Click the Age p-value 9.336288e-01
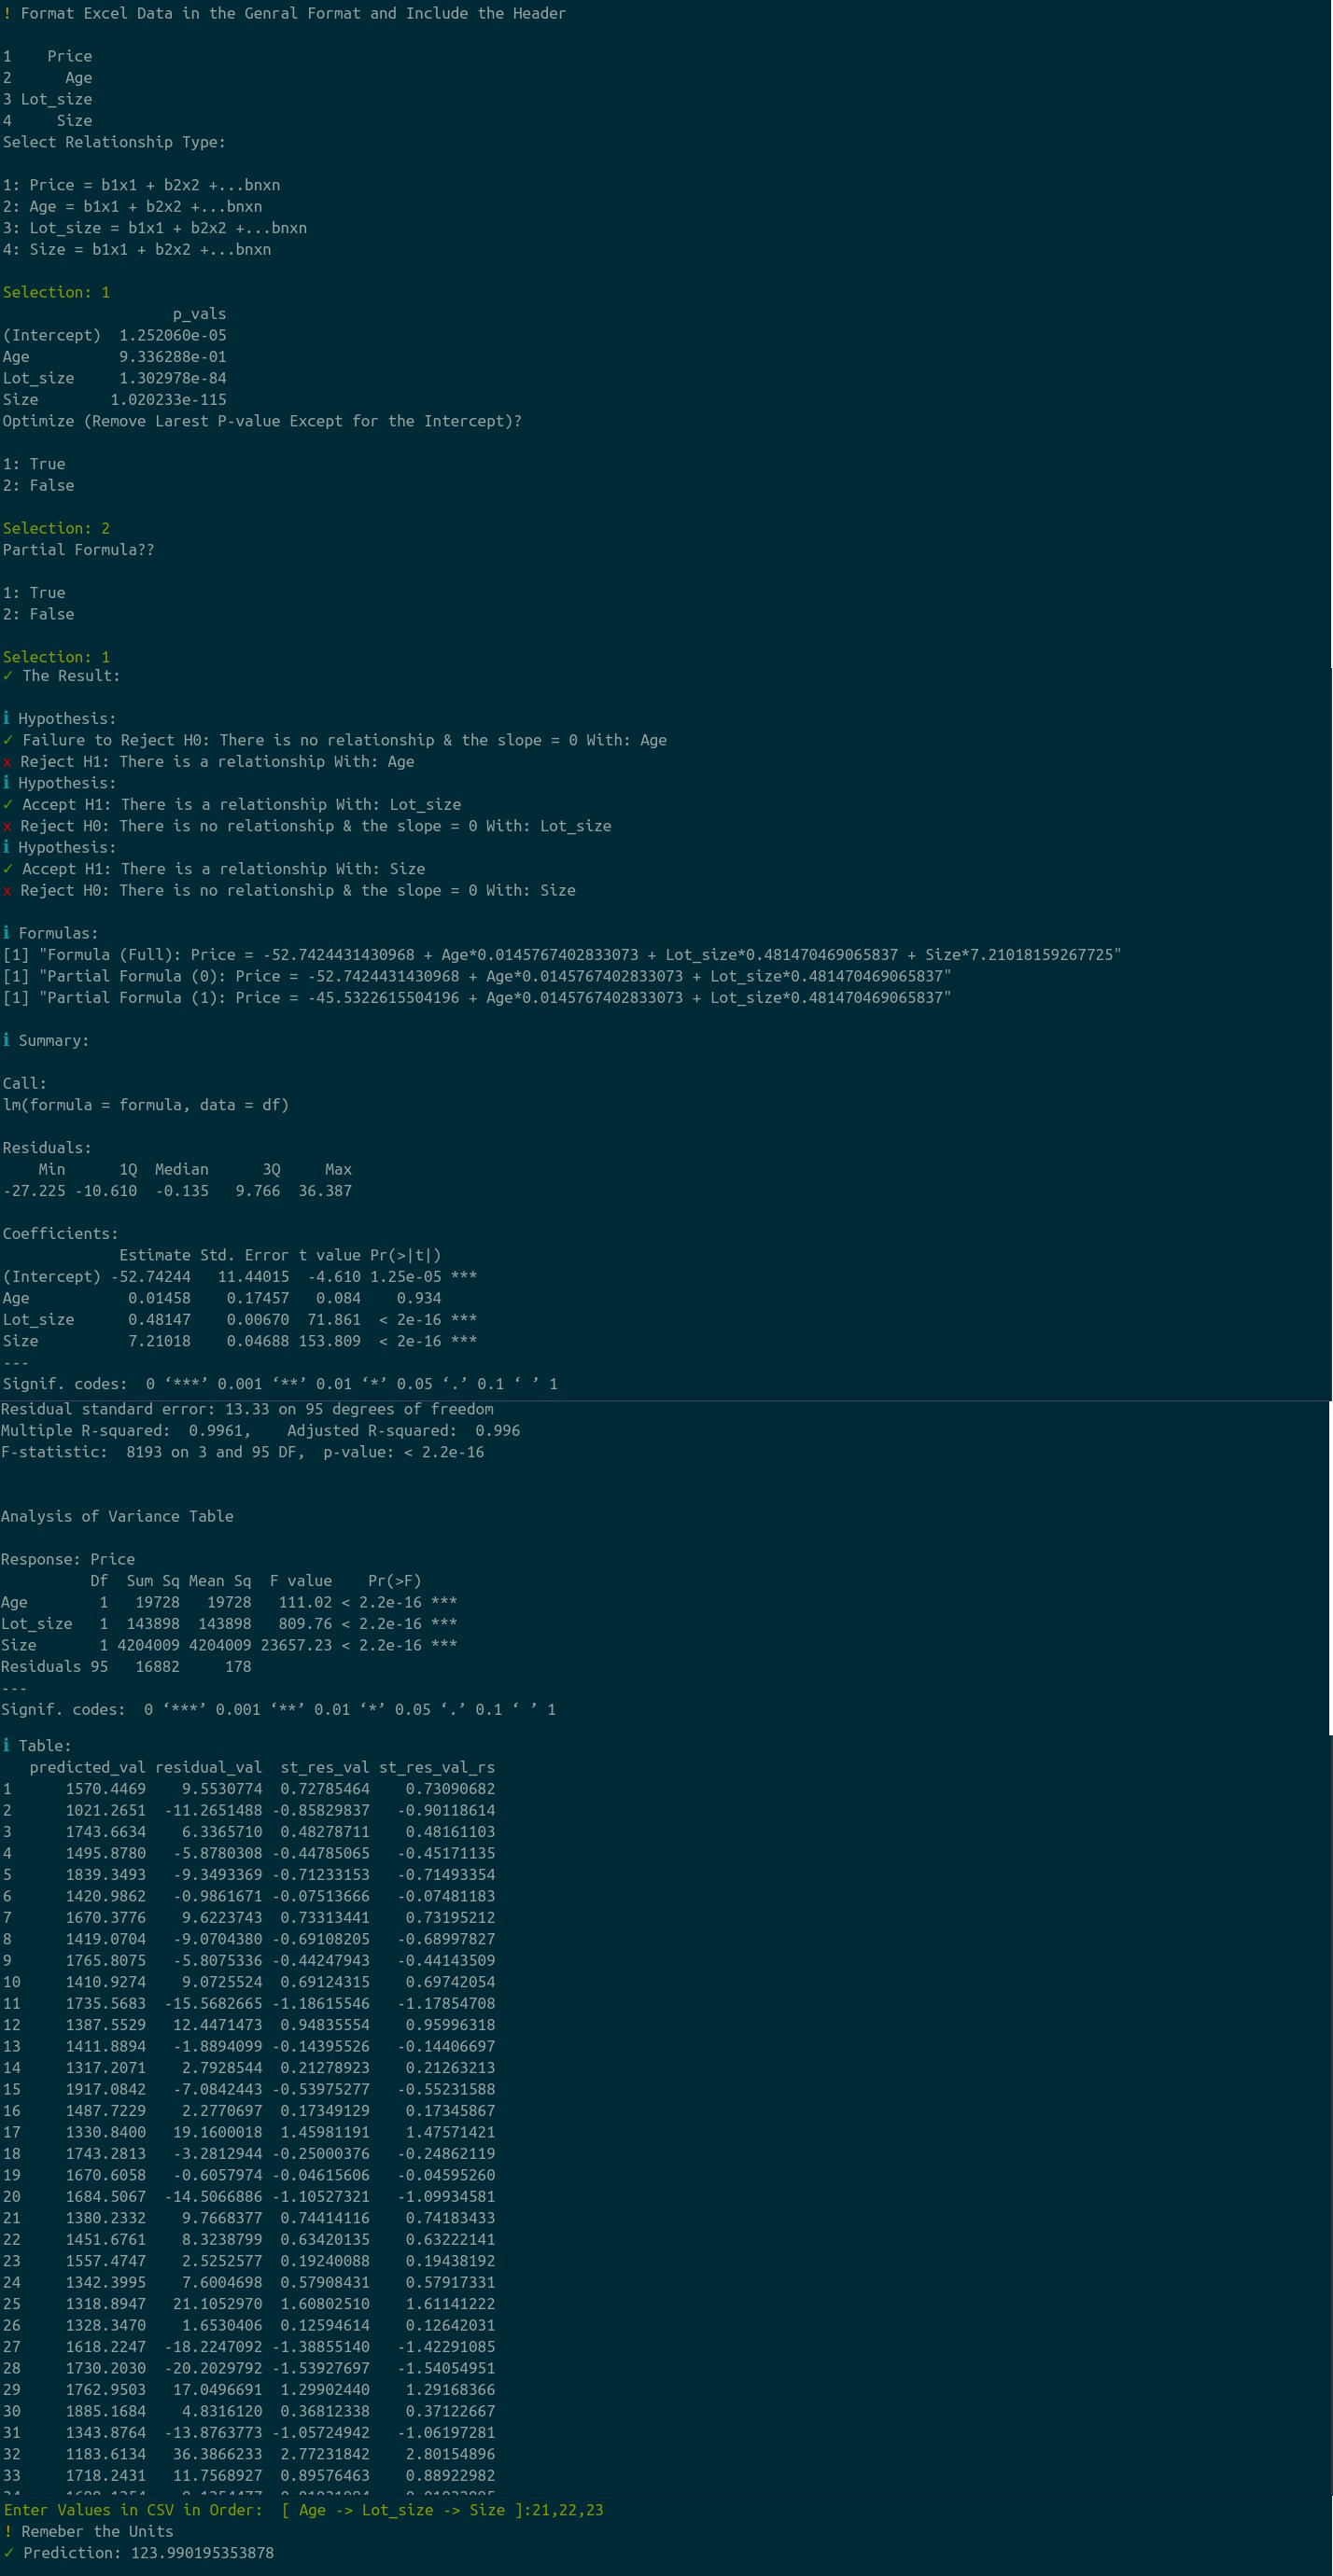 tap(173, 357)
